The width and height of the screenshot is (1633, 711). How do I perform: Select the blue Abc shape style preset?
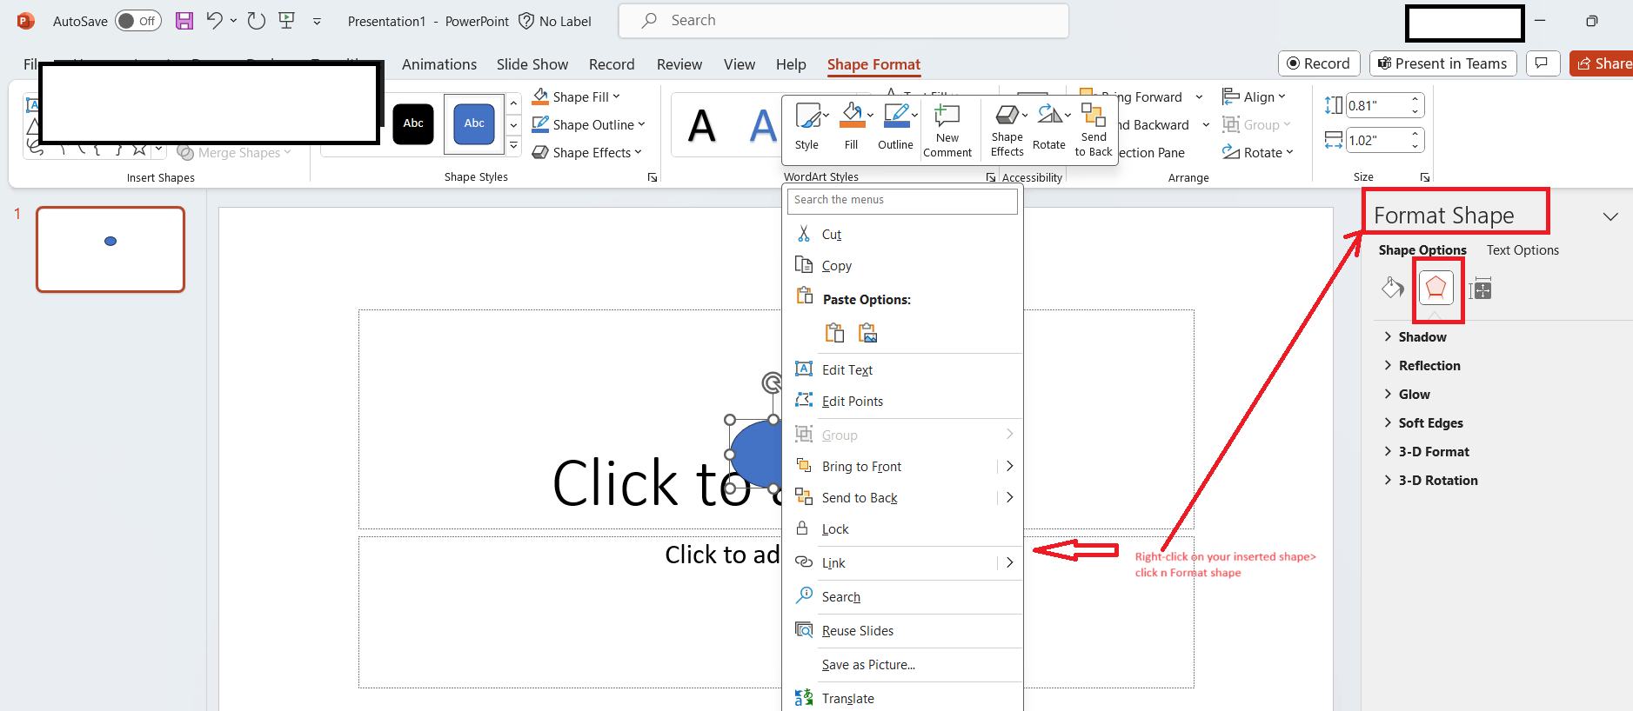(474, 123)
